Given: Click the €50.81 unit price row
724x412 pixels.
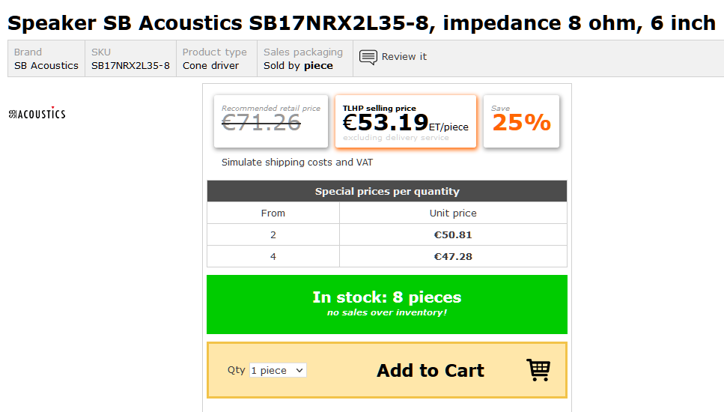Looking at the screenshot, I should pos(387,234).
